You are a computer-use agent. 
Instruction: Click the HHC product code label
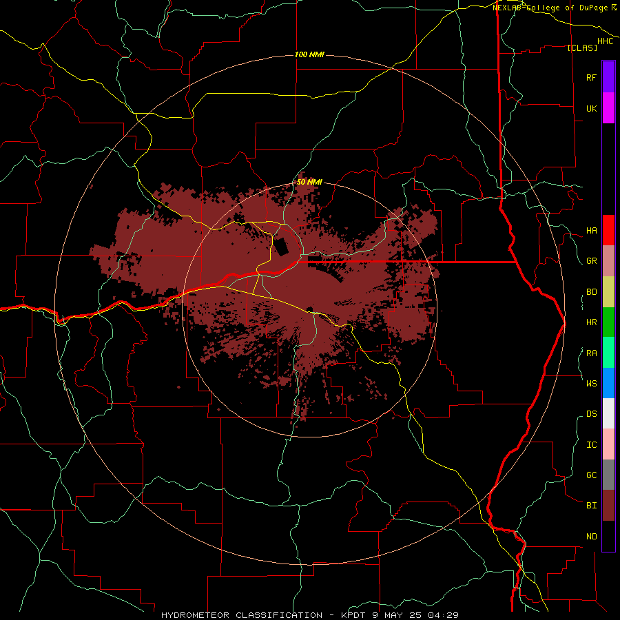(606, 41)
